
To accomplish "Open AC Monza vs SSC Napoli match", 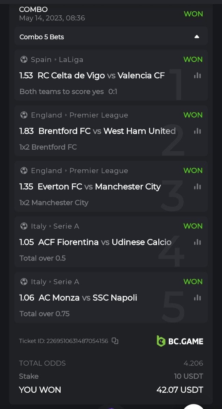I will (88, 298).
